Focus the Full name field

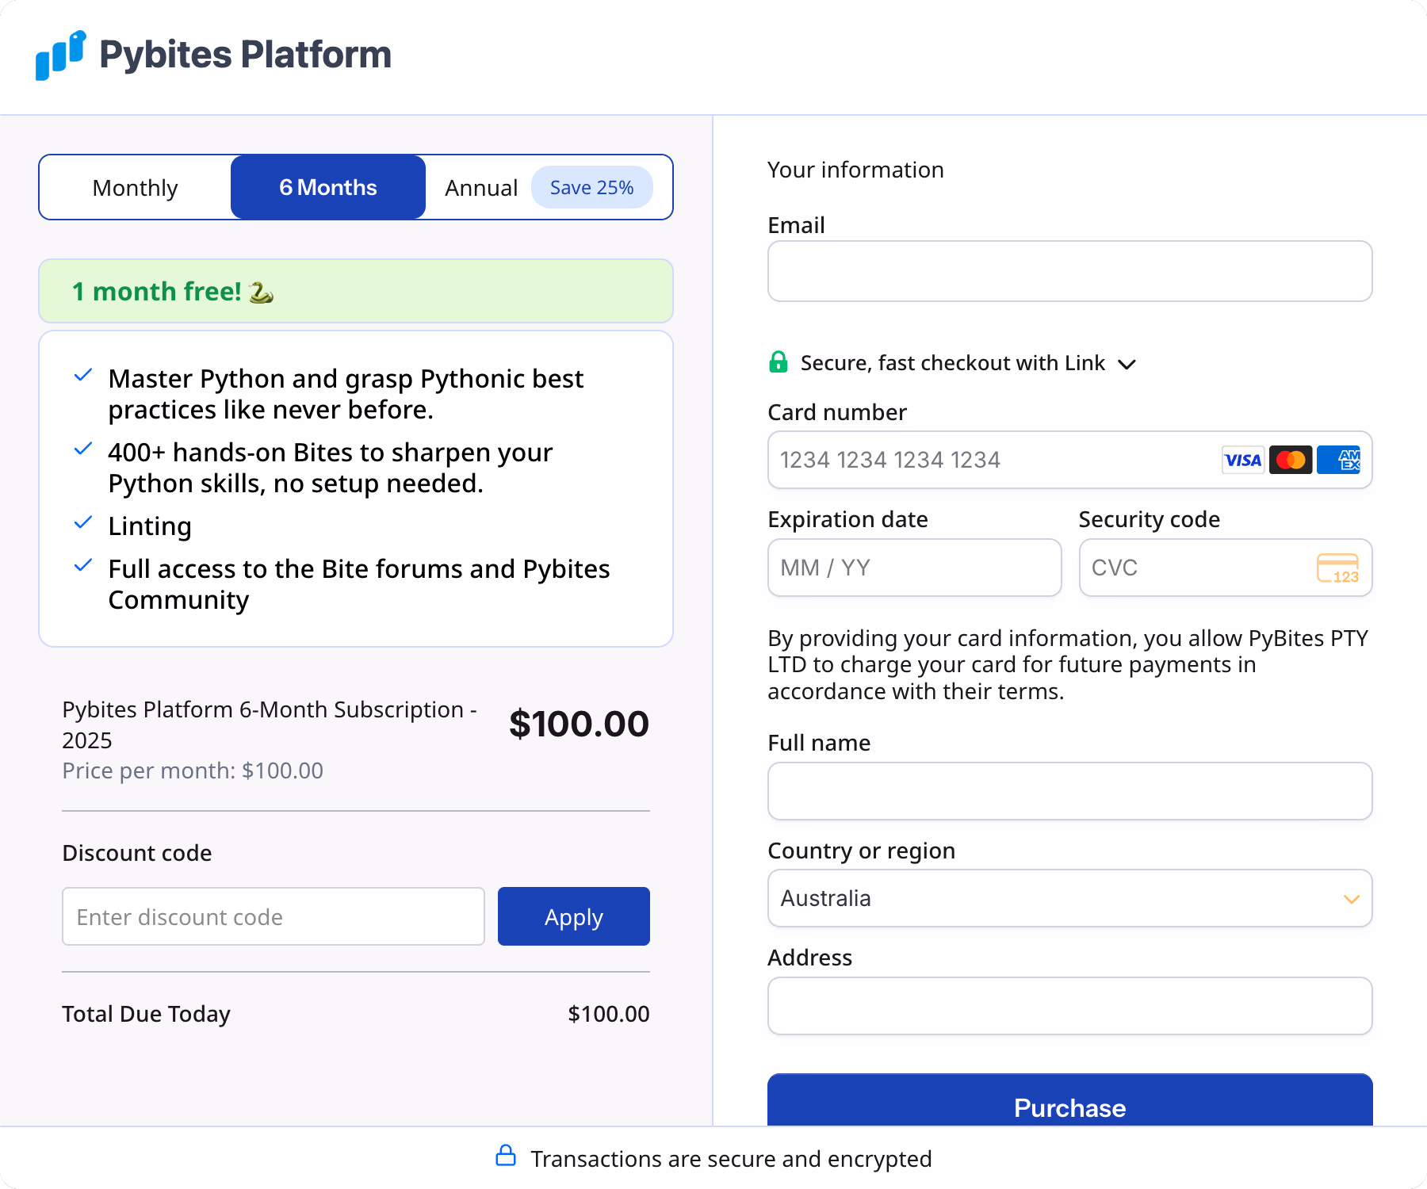click(1070, 791)
